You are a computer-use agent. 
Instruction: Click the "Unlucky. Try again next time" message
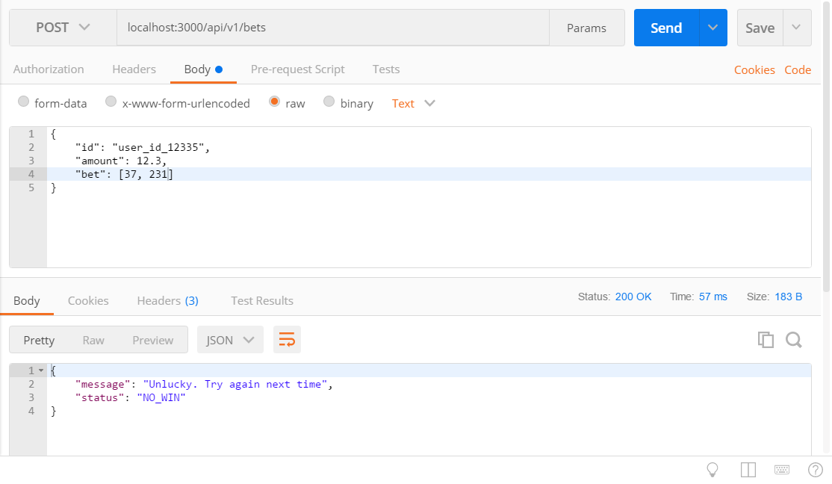(235, 384)
